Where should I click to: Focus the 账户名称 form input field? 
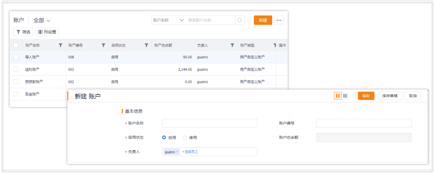(209, 123)
